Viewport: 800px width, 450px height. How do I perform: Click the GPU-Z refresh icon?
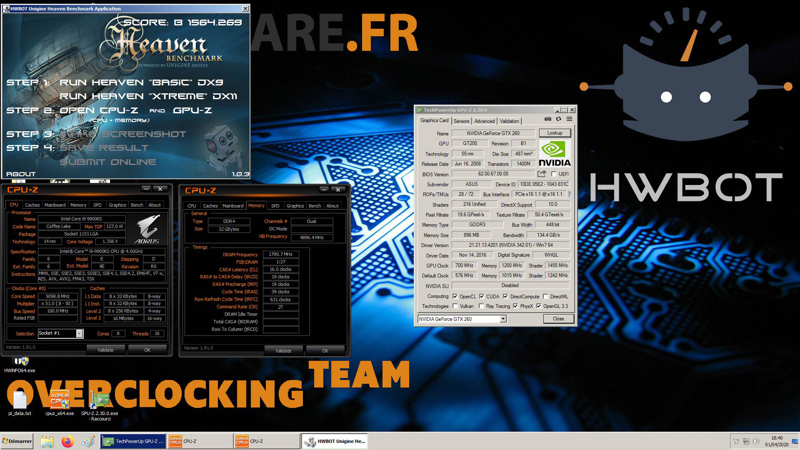558,119
